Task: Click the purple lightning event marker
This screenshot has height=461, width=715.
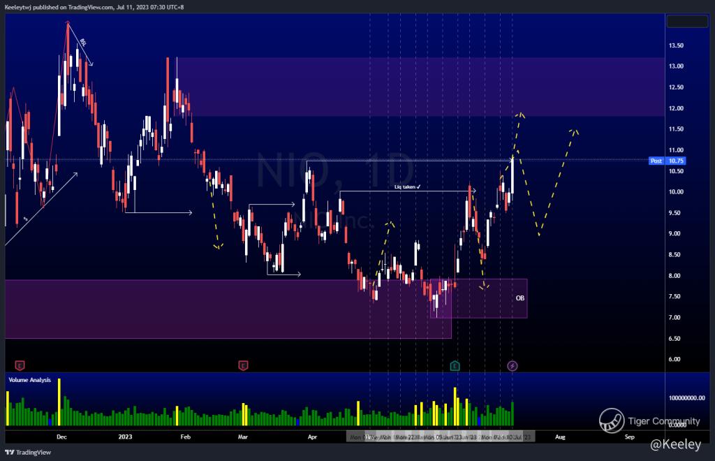Action: pos(512,366)
